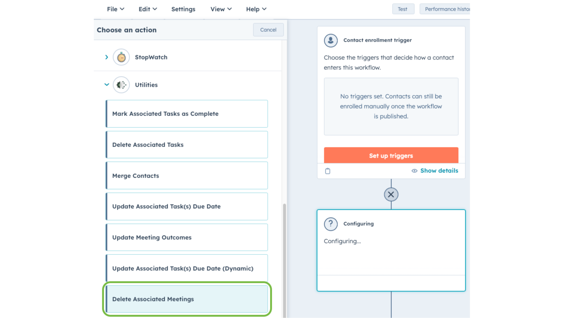
Task: Click the Contact enrollment trigger person icon
Action: 331,41
